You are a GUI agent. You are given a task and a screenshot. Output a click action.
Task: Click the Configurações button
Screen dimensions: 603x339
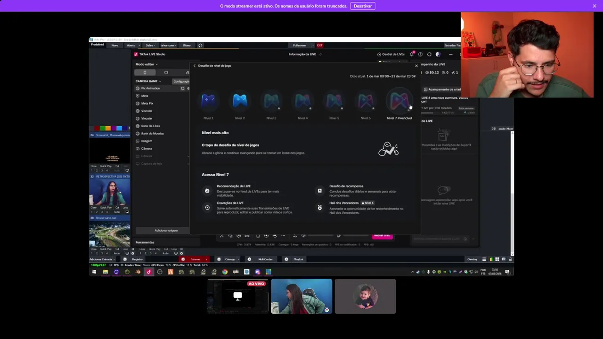click(181, 81)
